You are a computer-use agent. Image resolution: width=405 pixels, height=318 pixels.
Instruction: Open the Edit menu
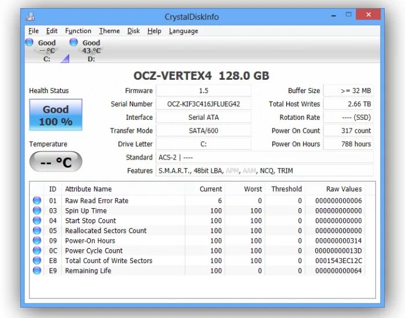(51, 31)
